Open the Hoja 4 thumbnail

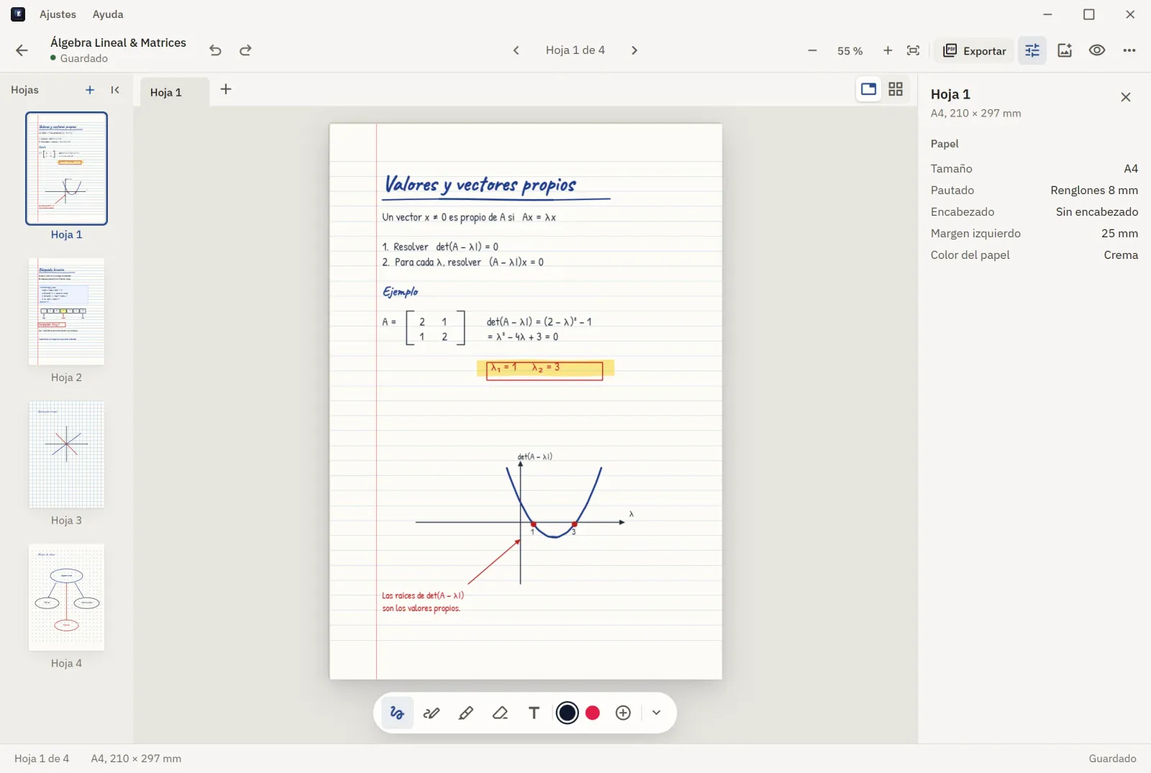66,598
